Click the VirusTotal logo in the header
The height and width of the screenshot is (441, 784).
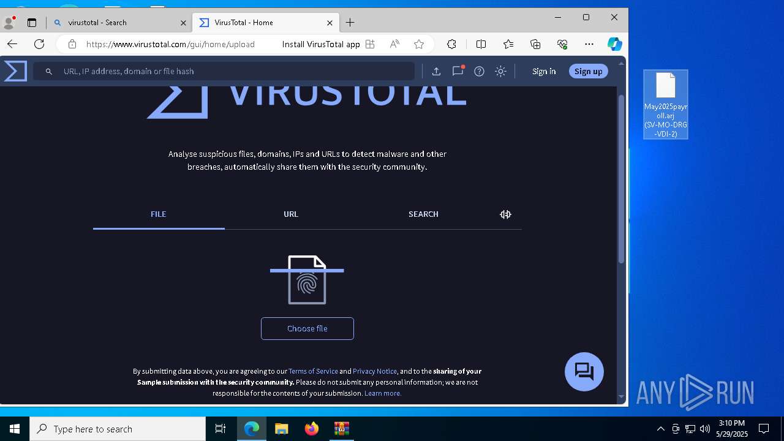[x=15, y=71]
